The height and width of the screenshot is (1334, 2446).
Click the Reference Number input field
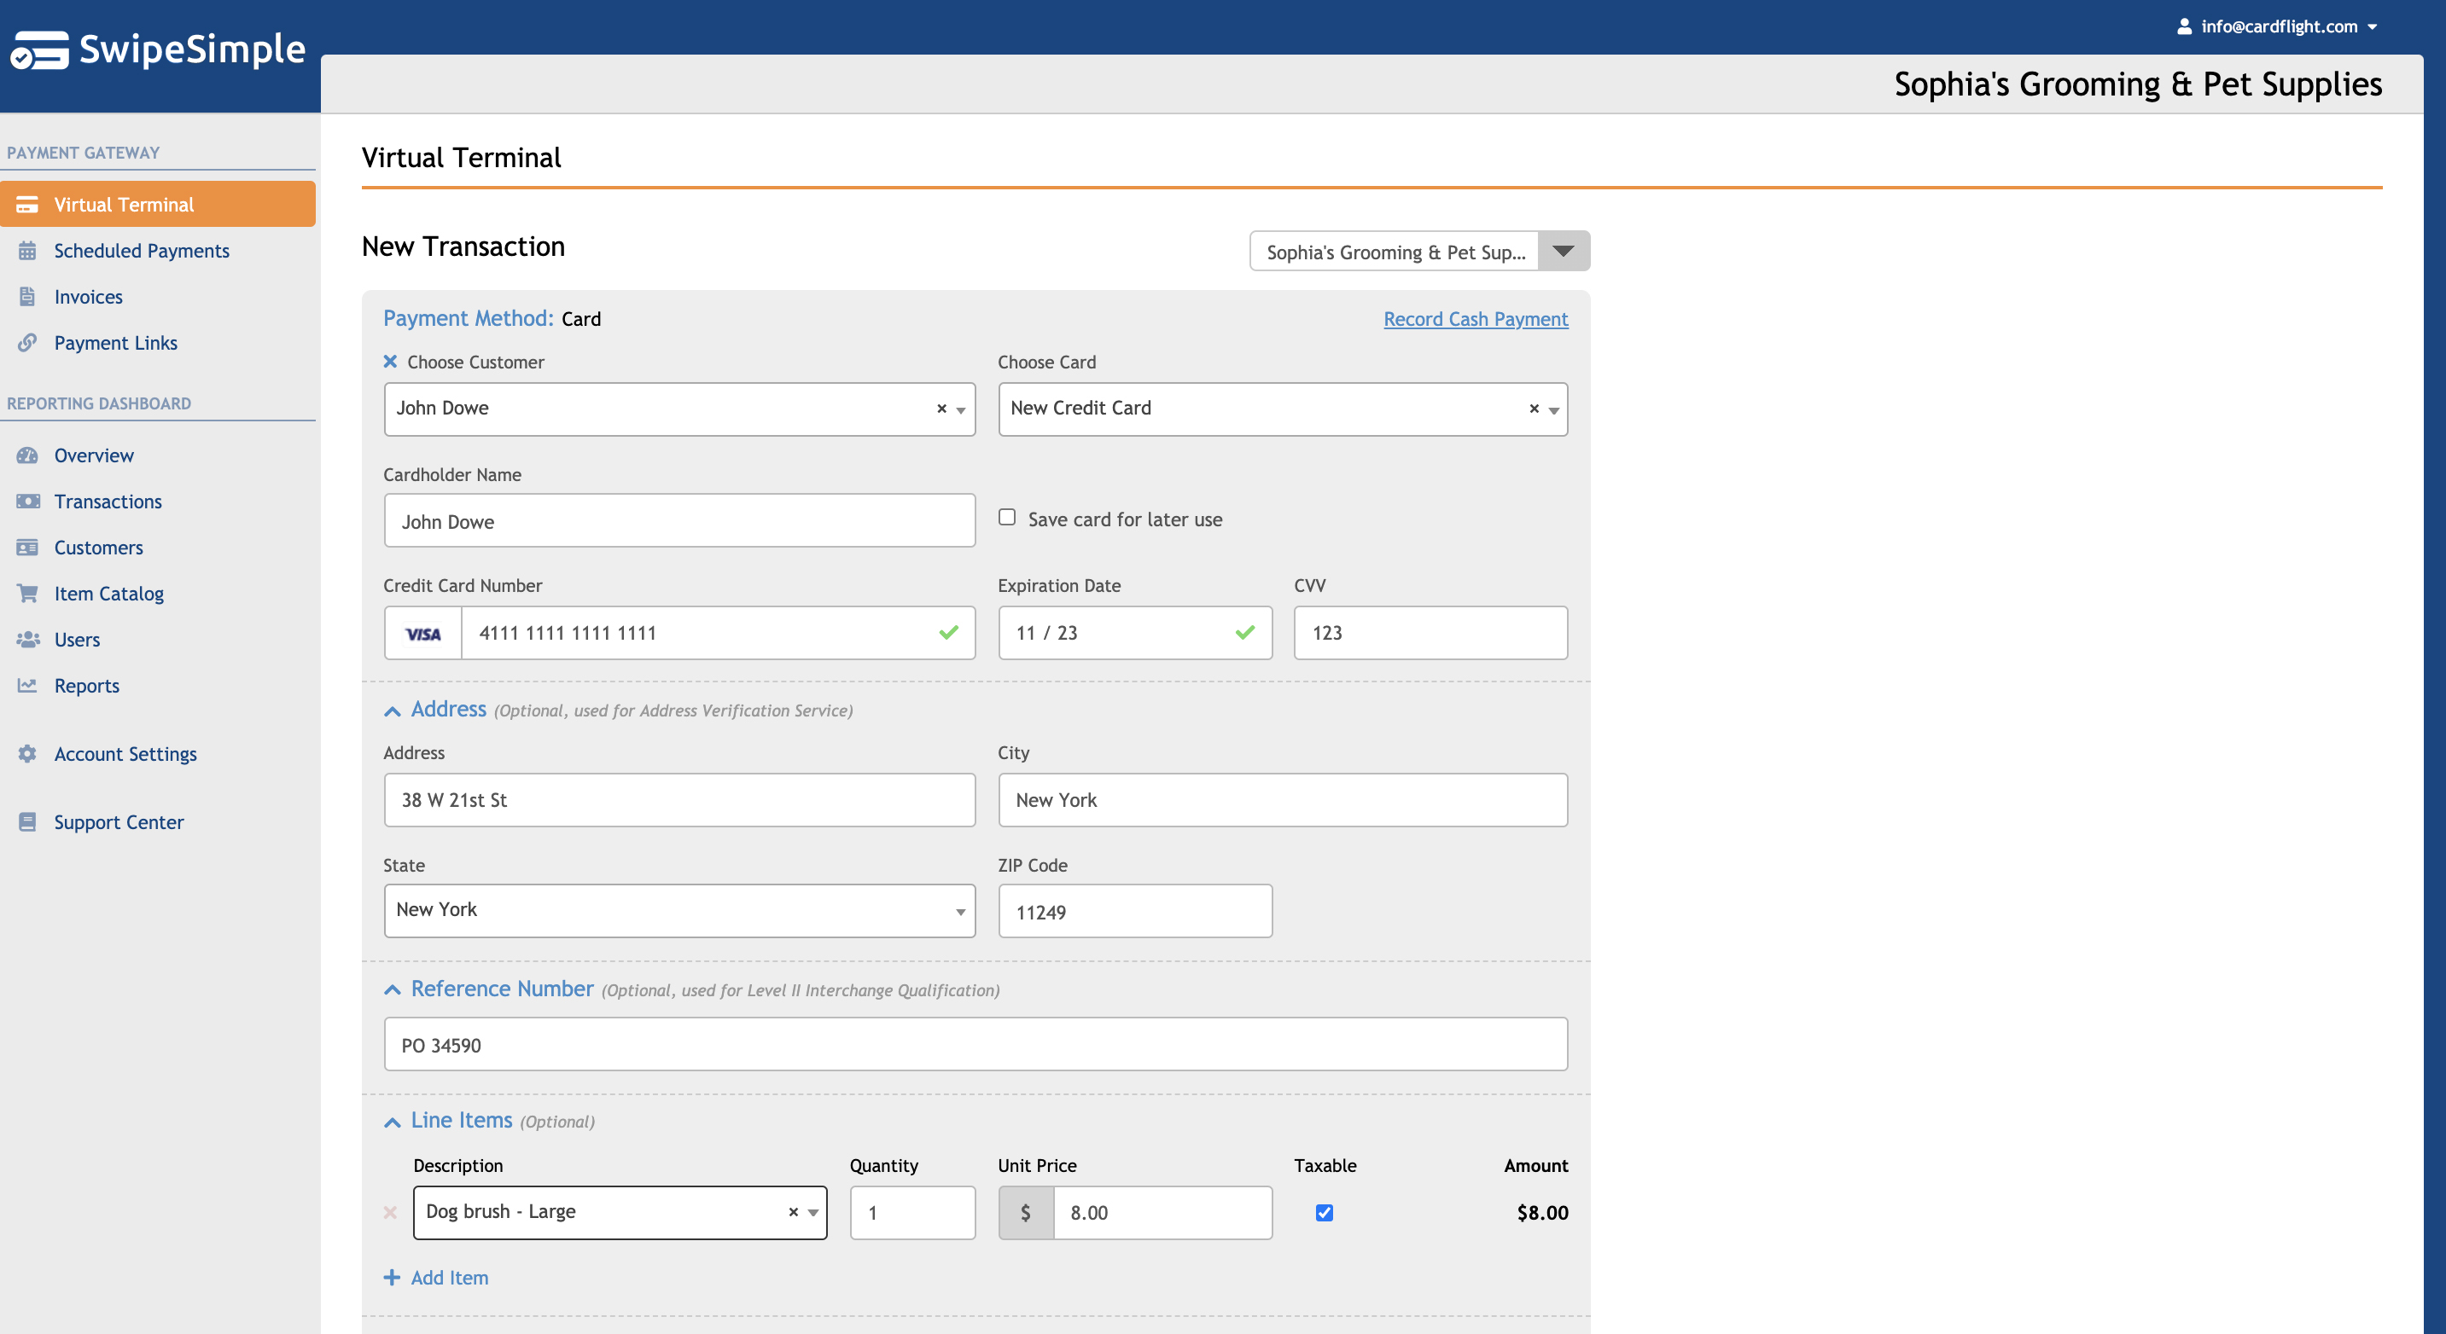click(x=975, y=1045)
